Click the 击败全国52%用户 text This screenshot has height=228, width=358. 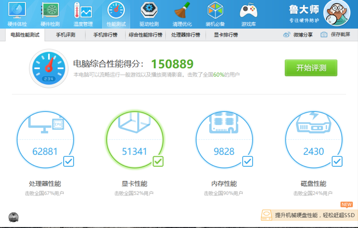[x=134, y=193]
